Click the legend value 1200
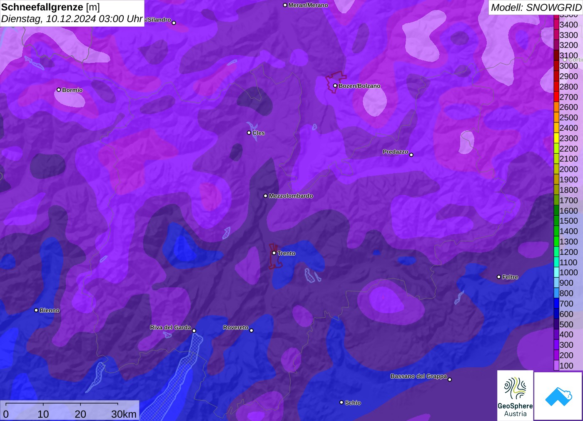583x421 pixels. pos(569,252)
